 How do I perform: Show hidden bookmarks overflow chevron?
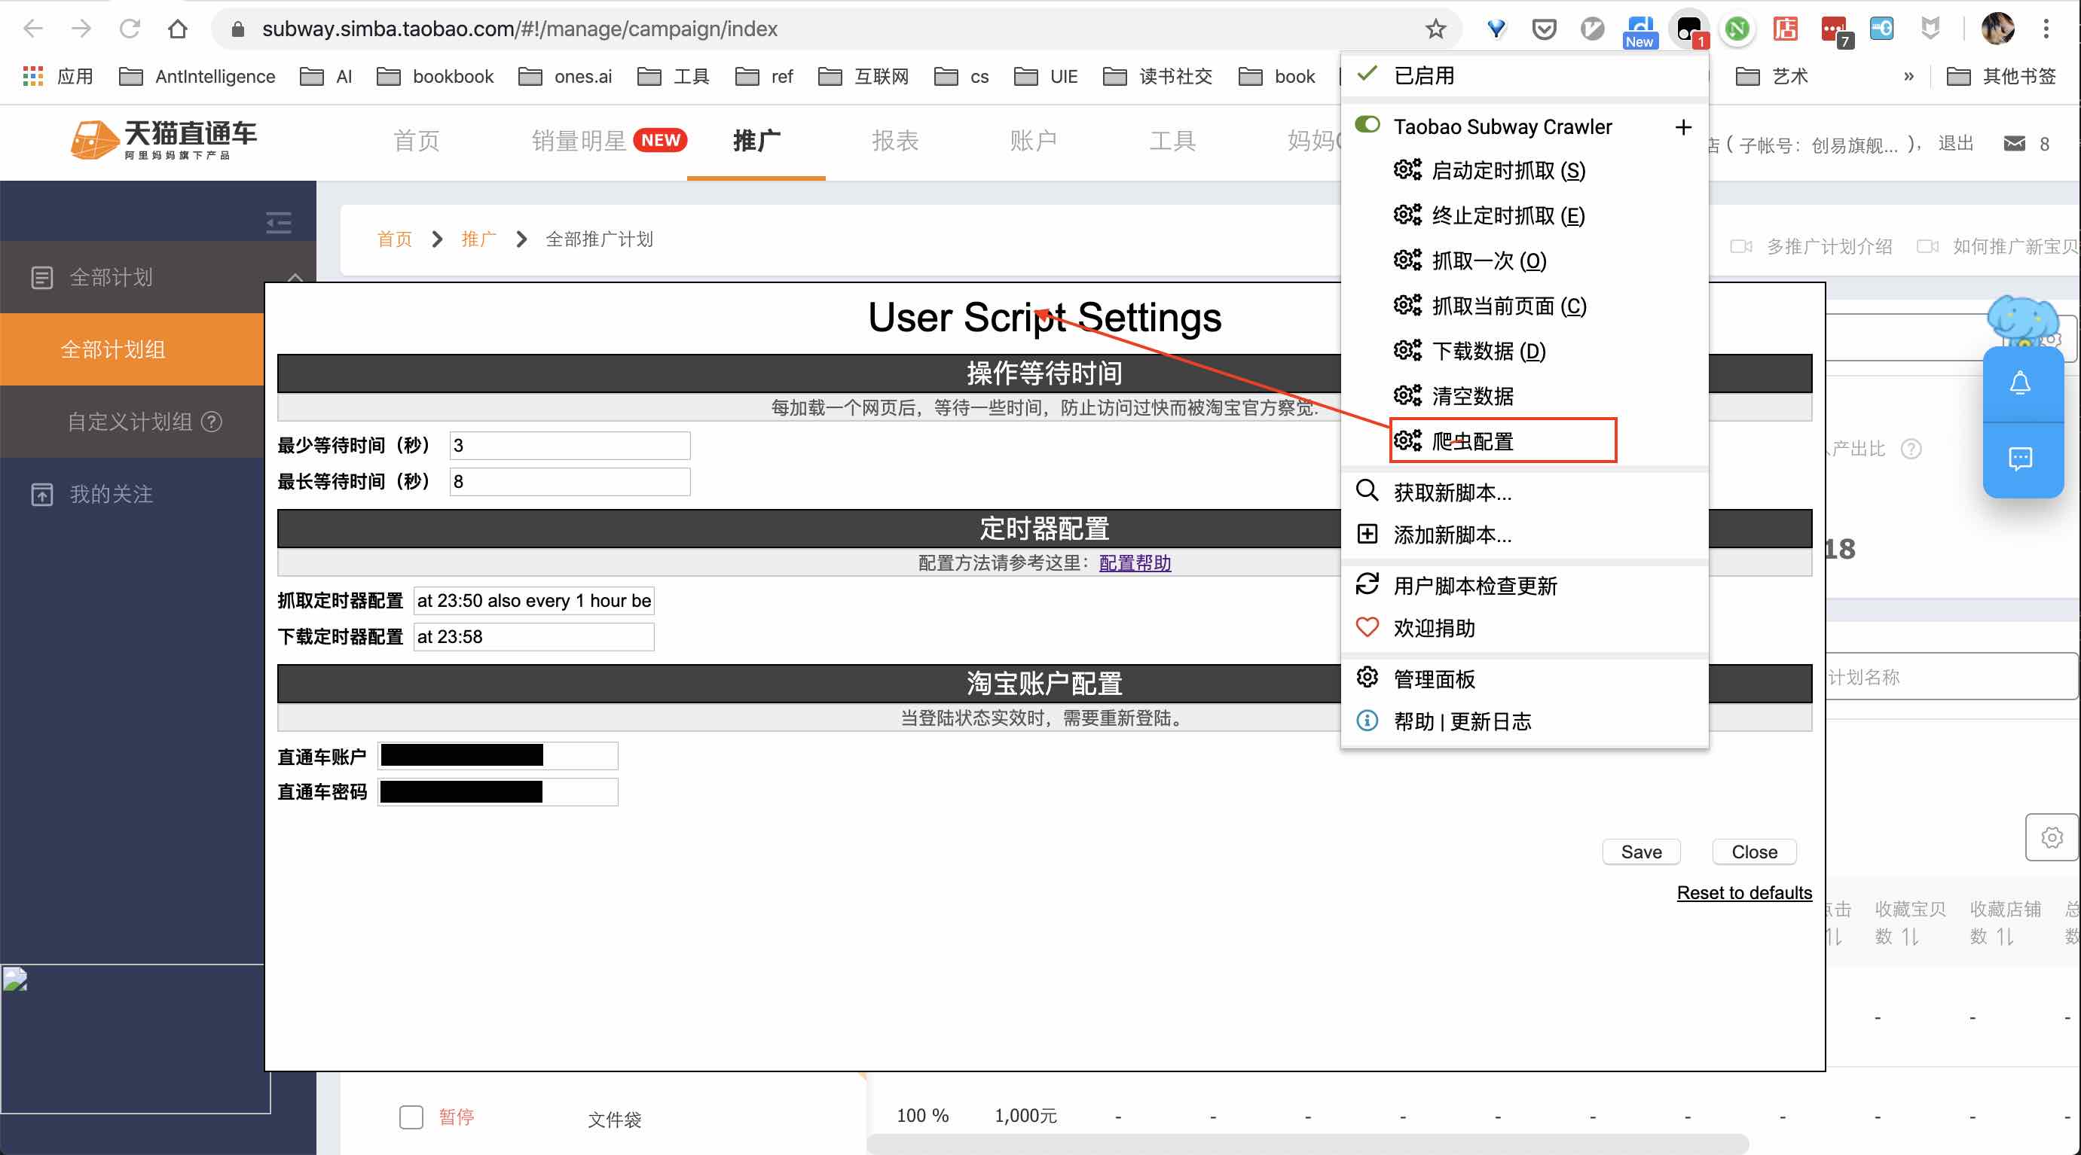coord(1908,77)
